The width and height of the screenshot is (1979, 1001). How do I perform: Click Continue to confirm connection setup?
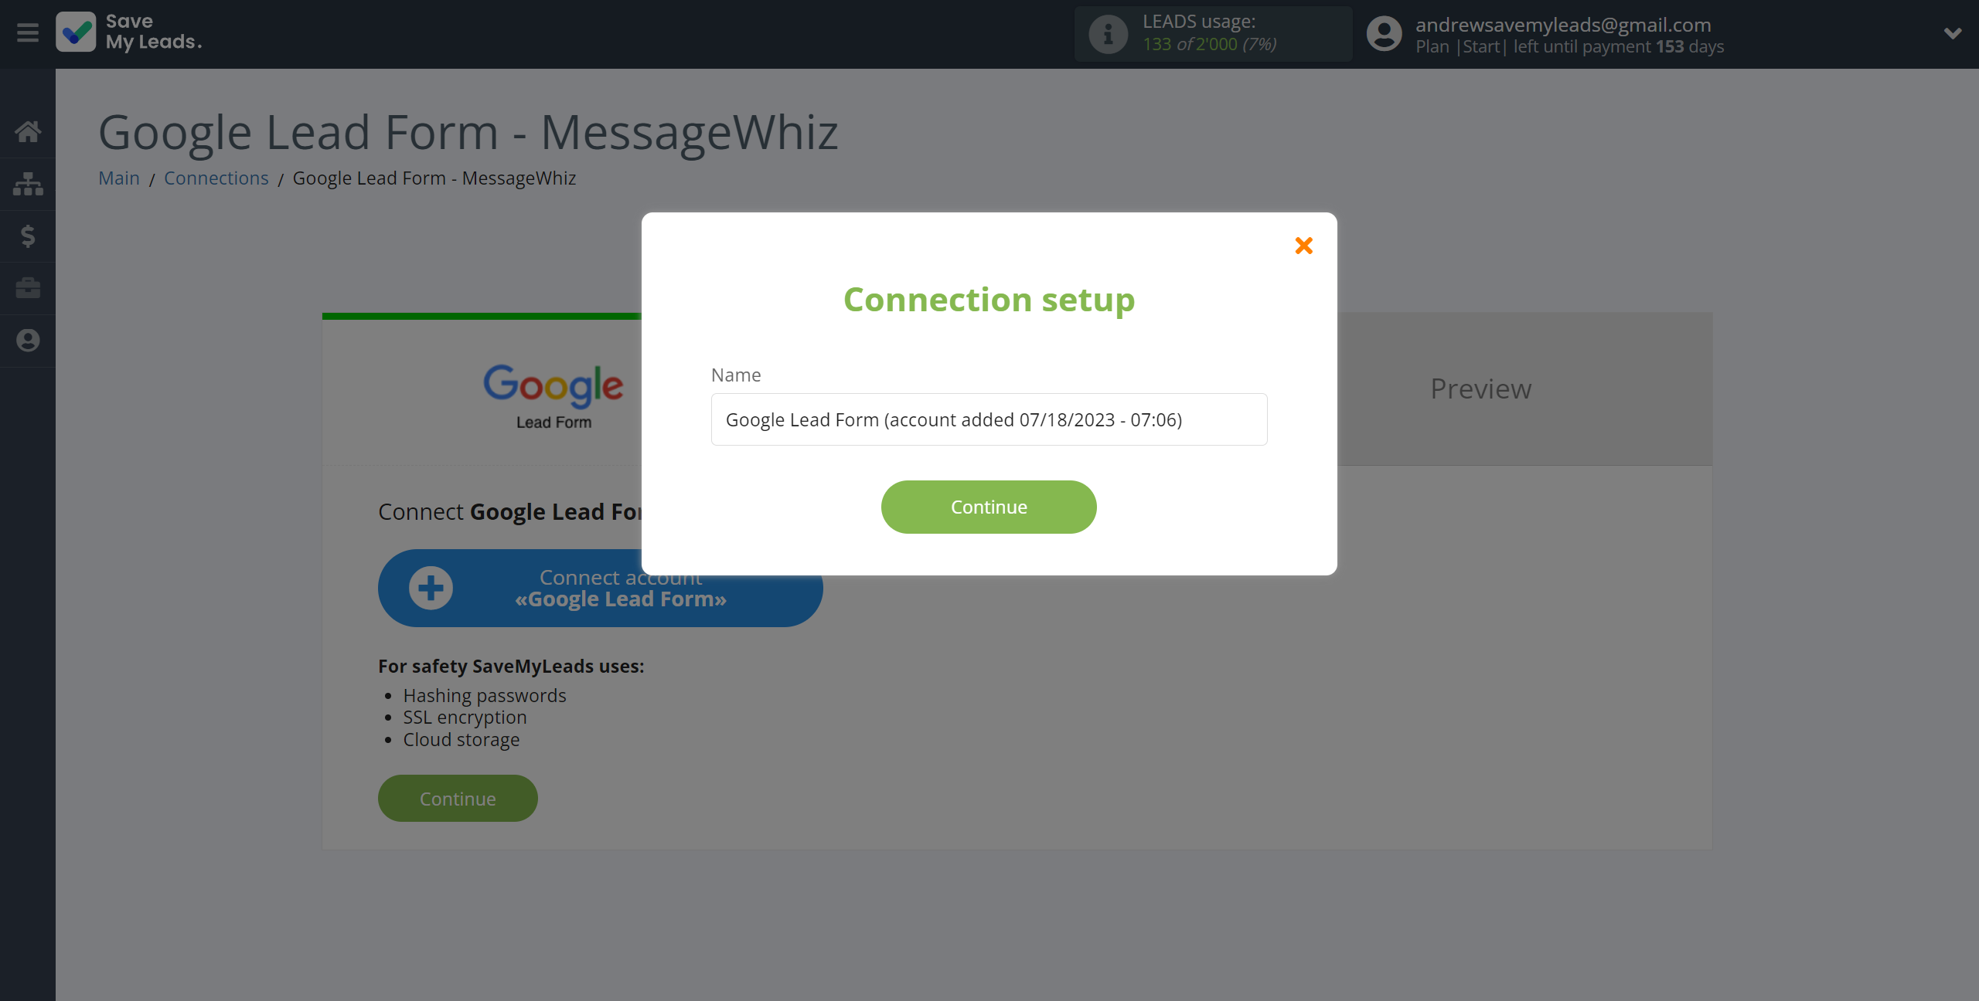point(989,507)
